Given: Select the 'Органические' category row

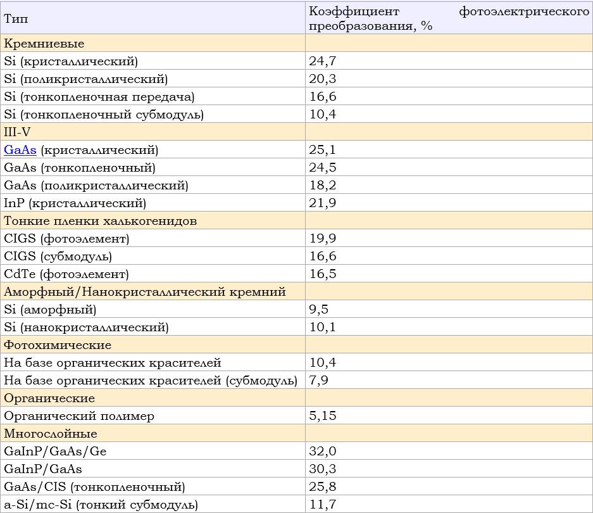Looking at the screenshot, I should pos(296,398).
